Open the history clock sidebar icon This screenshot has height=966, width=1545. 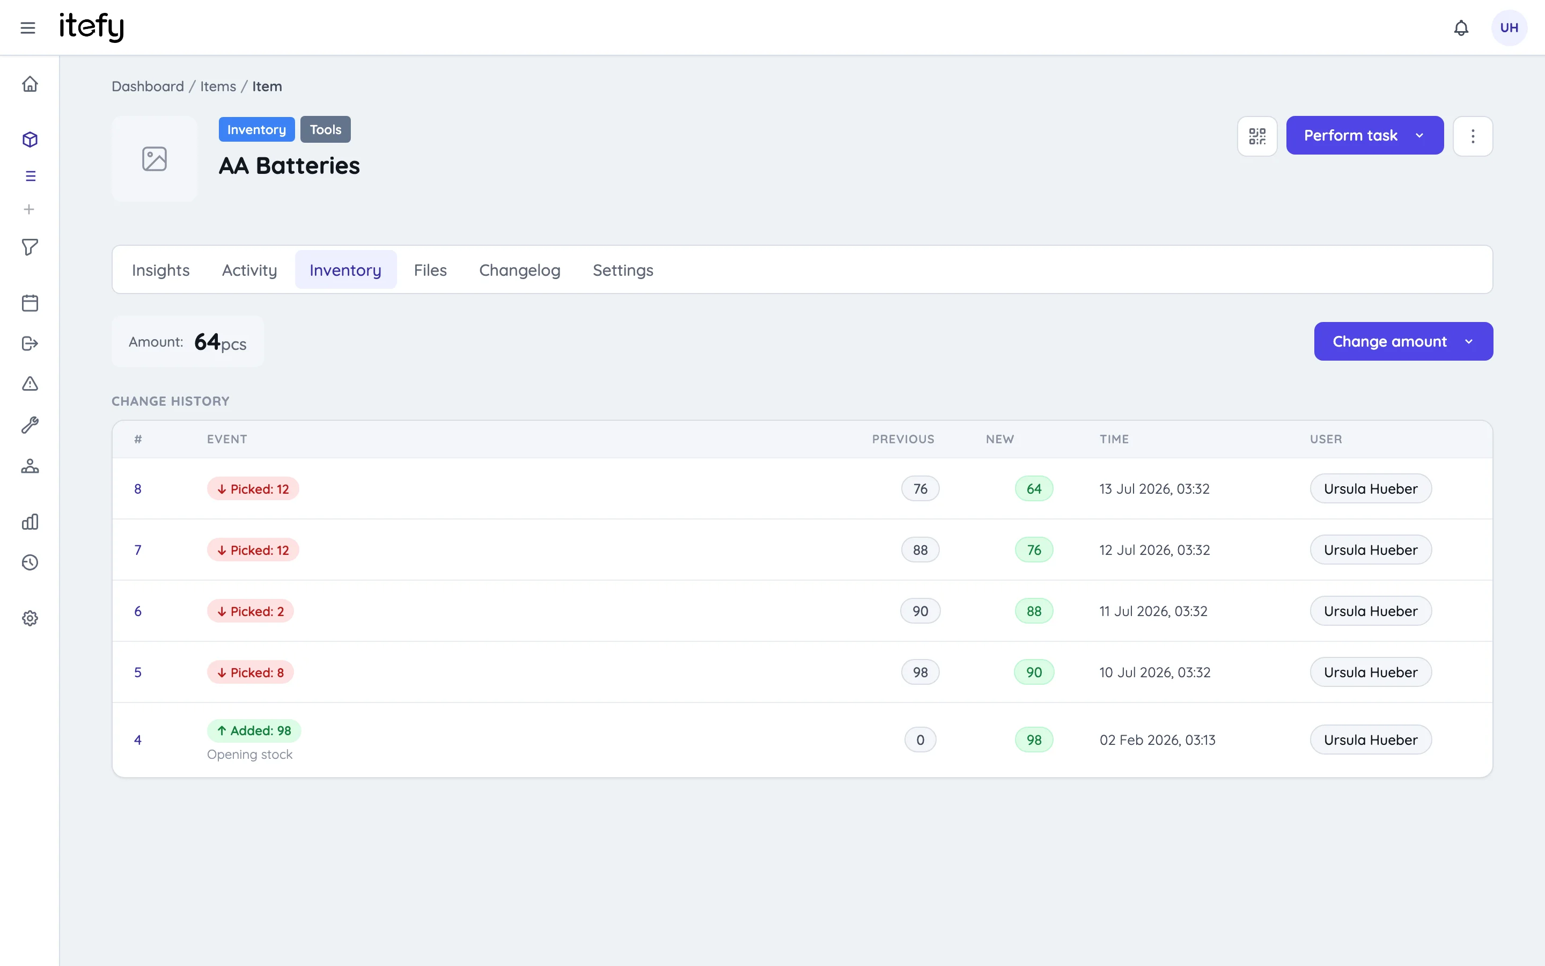(30, 563)
